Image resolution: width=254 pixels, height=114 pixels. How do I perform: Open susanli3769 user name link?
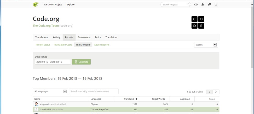[x=45, y=110]
